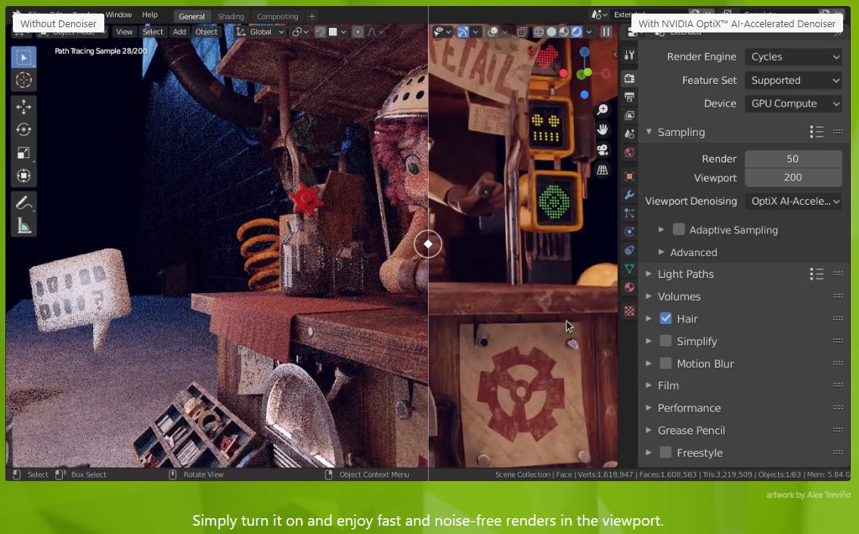Select the Select Box tool
The width and height of the screenshot is (859, 534).
click(23, 57)
